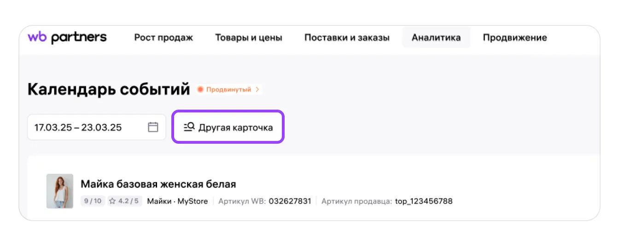This screenshot has height=246, width=619.
Task: Click the 9/10 card quality badge
Action: tap(93, 201)
